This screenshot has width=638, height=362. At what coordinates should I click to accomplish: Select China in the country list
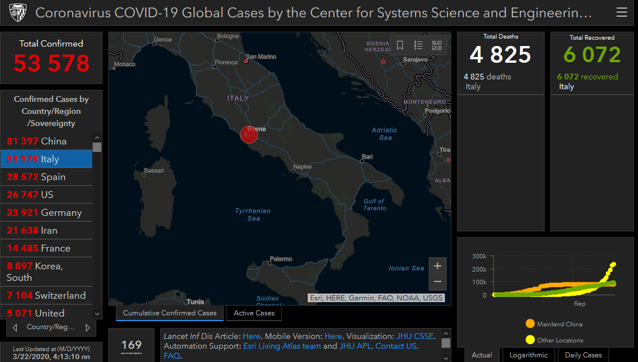coord(46,141)
